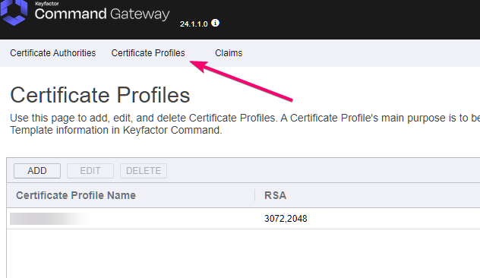Click the ADD button

(37, 171)
